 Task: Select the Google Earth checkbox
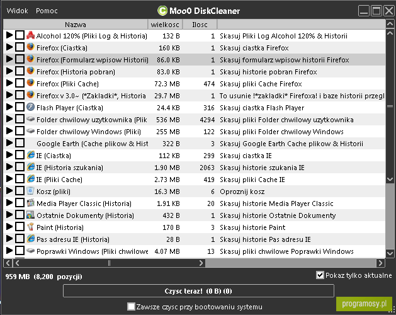pos(20,143)
